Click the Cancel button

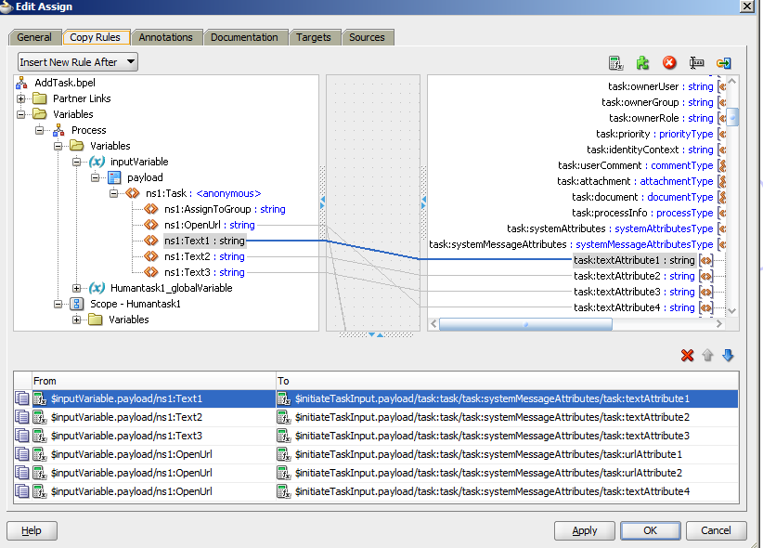[716, 530]
